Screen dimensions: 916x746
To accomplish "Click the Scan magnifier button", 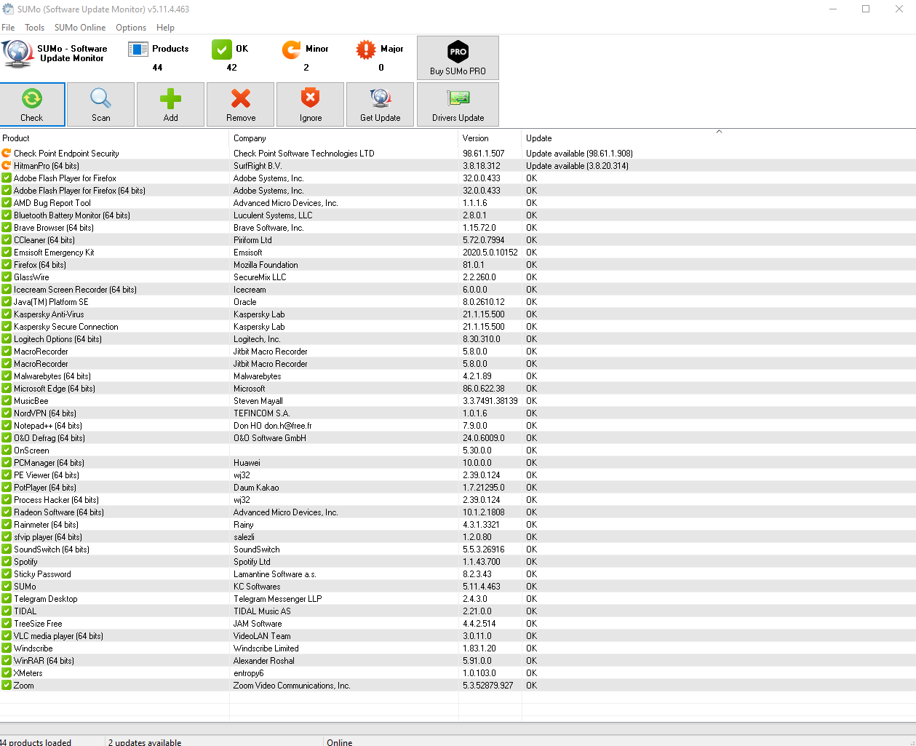I will click(x=100, y=104).
